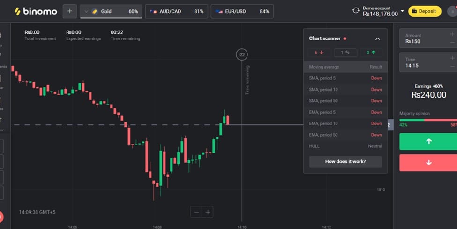The width and height of the screenshot is (457, 229).
Task: Click the Binomo logo
Action: 36,11
